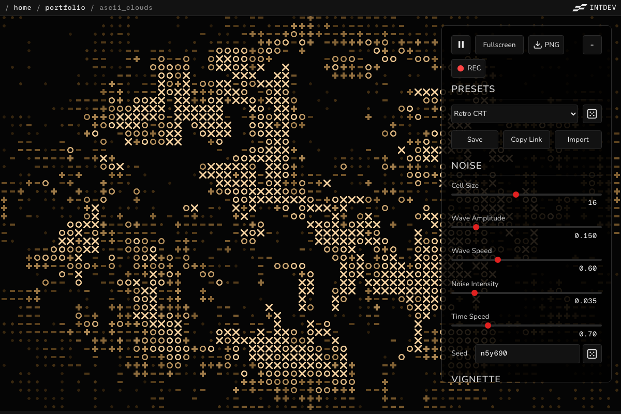621x414 pixels.
Task: Randomize the preset with the dice icon
Action: pyautogui.click(x=592, y=113)
